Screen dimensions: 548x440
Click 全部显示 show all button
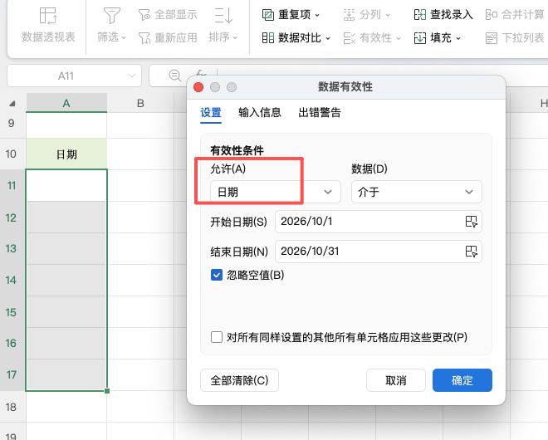[x=168, y=15]
